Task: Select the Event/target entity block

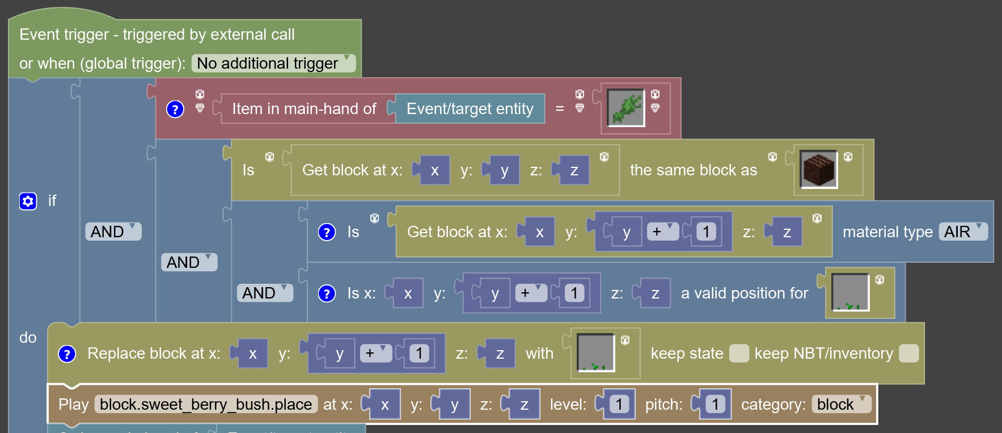Action: (470, 108)
